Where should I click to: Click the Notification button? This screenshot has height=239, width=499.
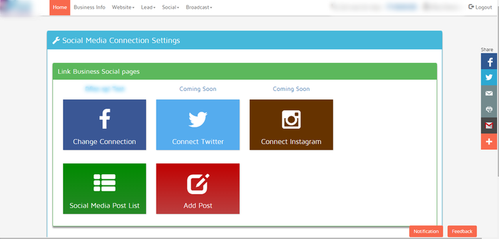(x=426, y=231)
